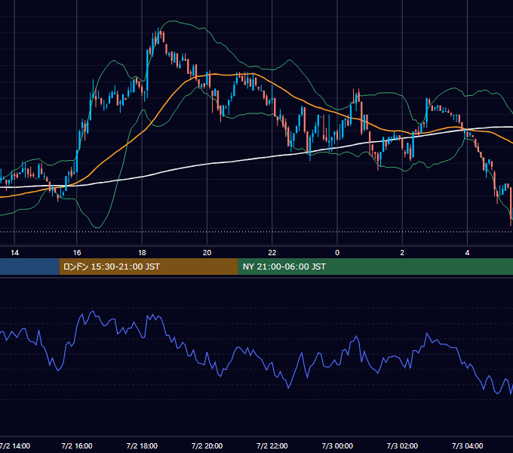
Task: Click the NY 21:00-06:00 JST session bar
Action: (x=375, y=267)
